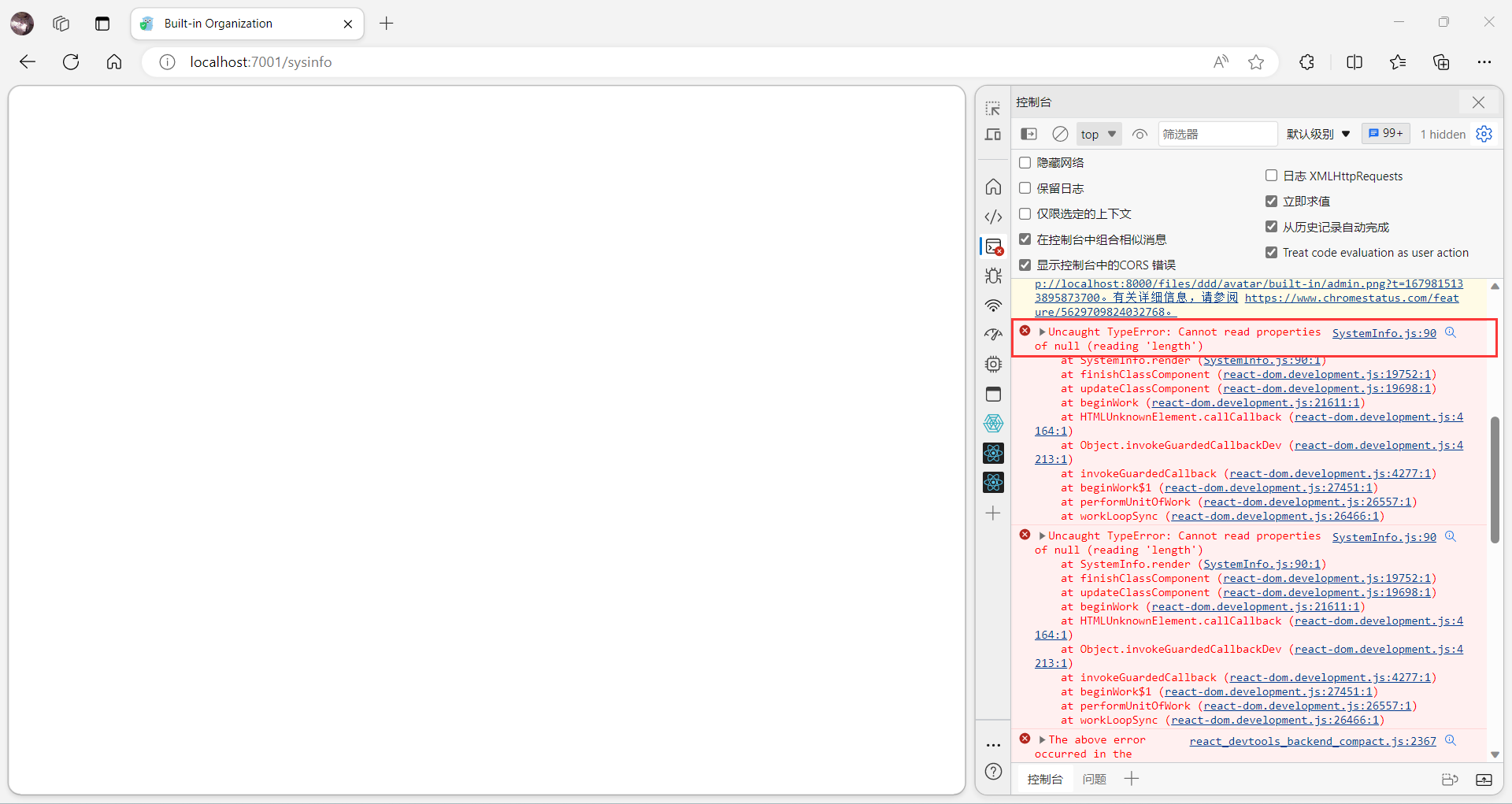The image size is (1512, 804).
Task: Disable the 立即求值 checkbox
Action: coord(1271,201)
